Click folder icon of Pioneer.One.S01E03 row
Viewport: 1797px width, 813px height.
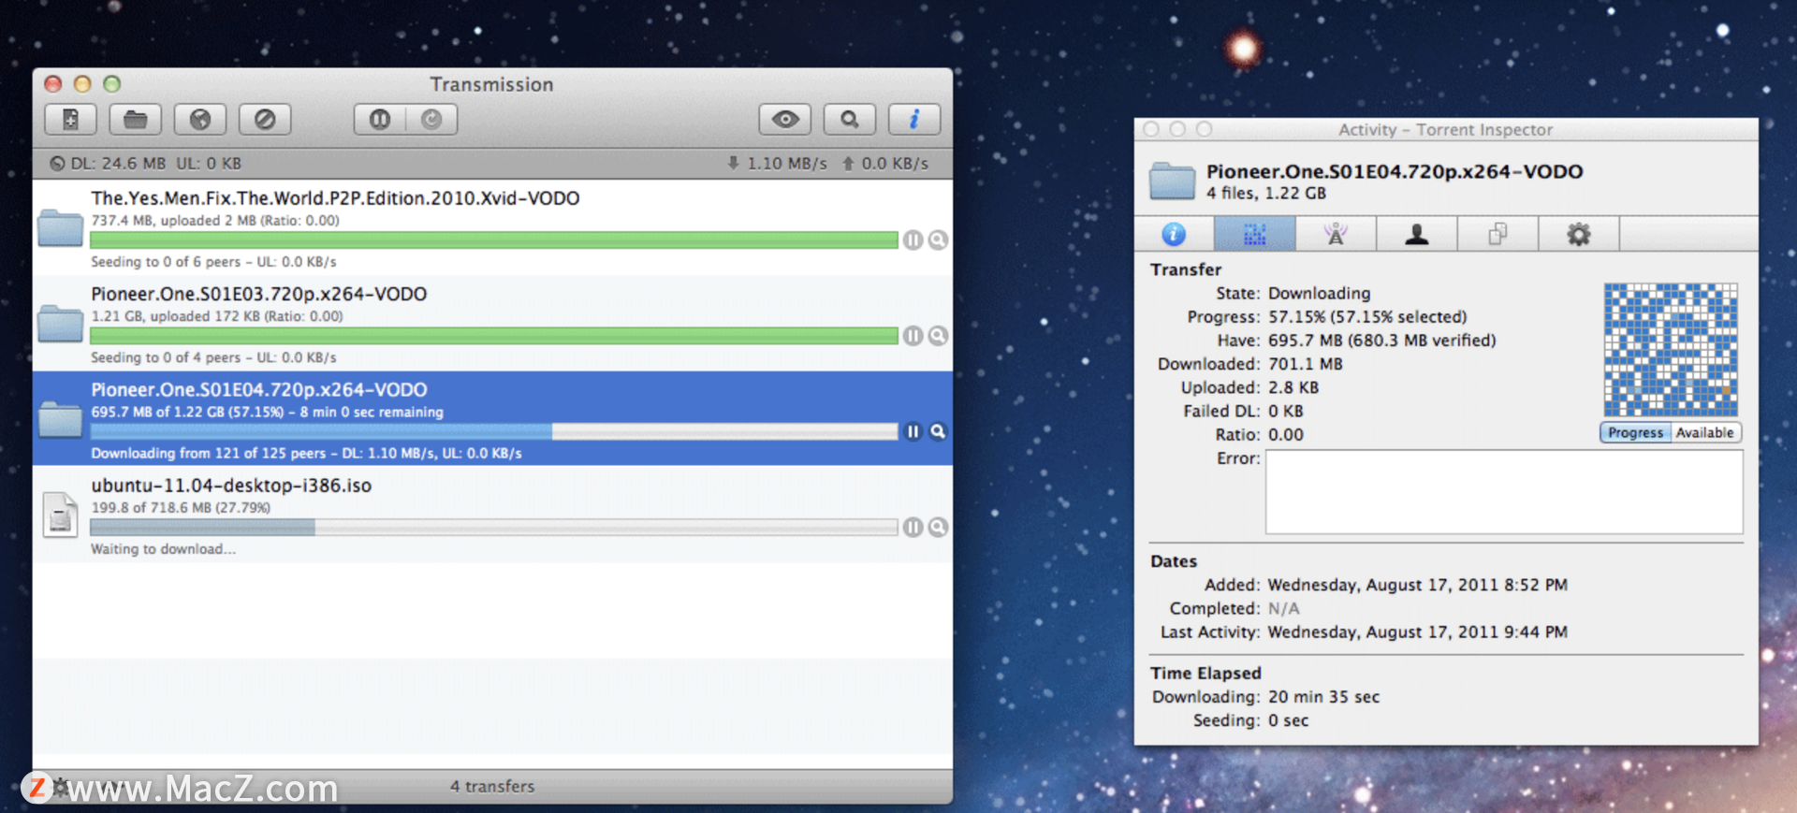tap(61, 324)
